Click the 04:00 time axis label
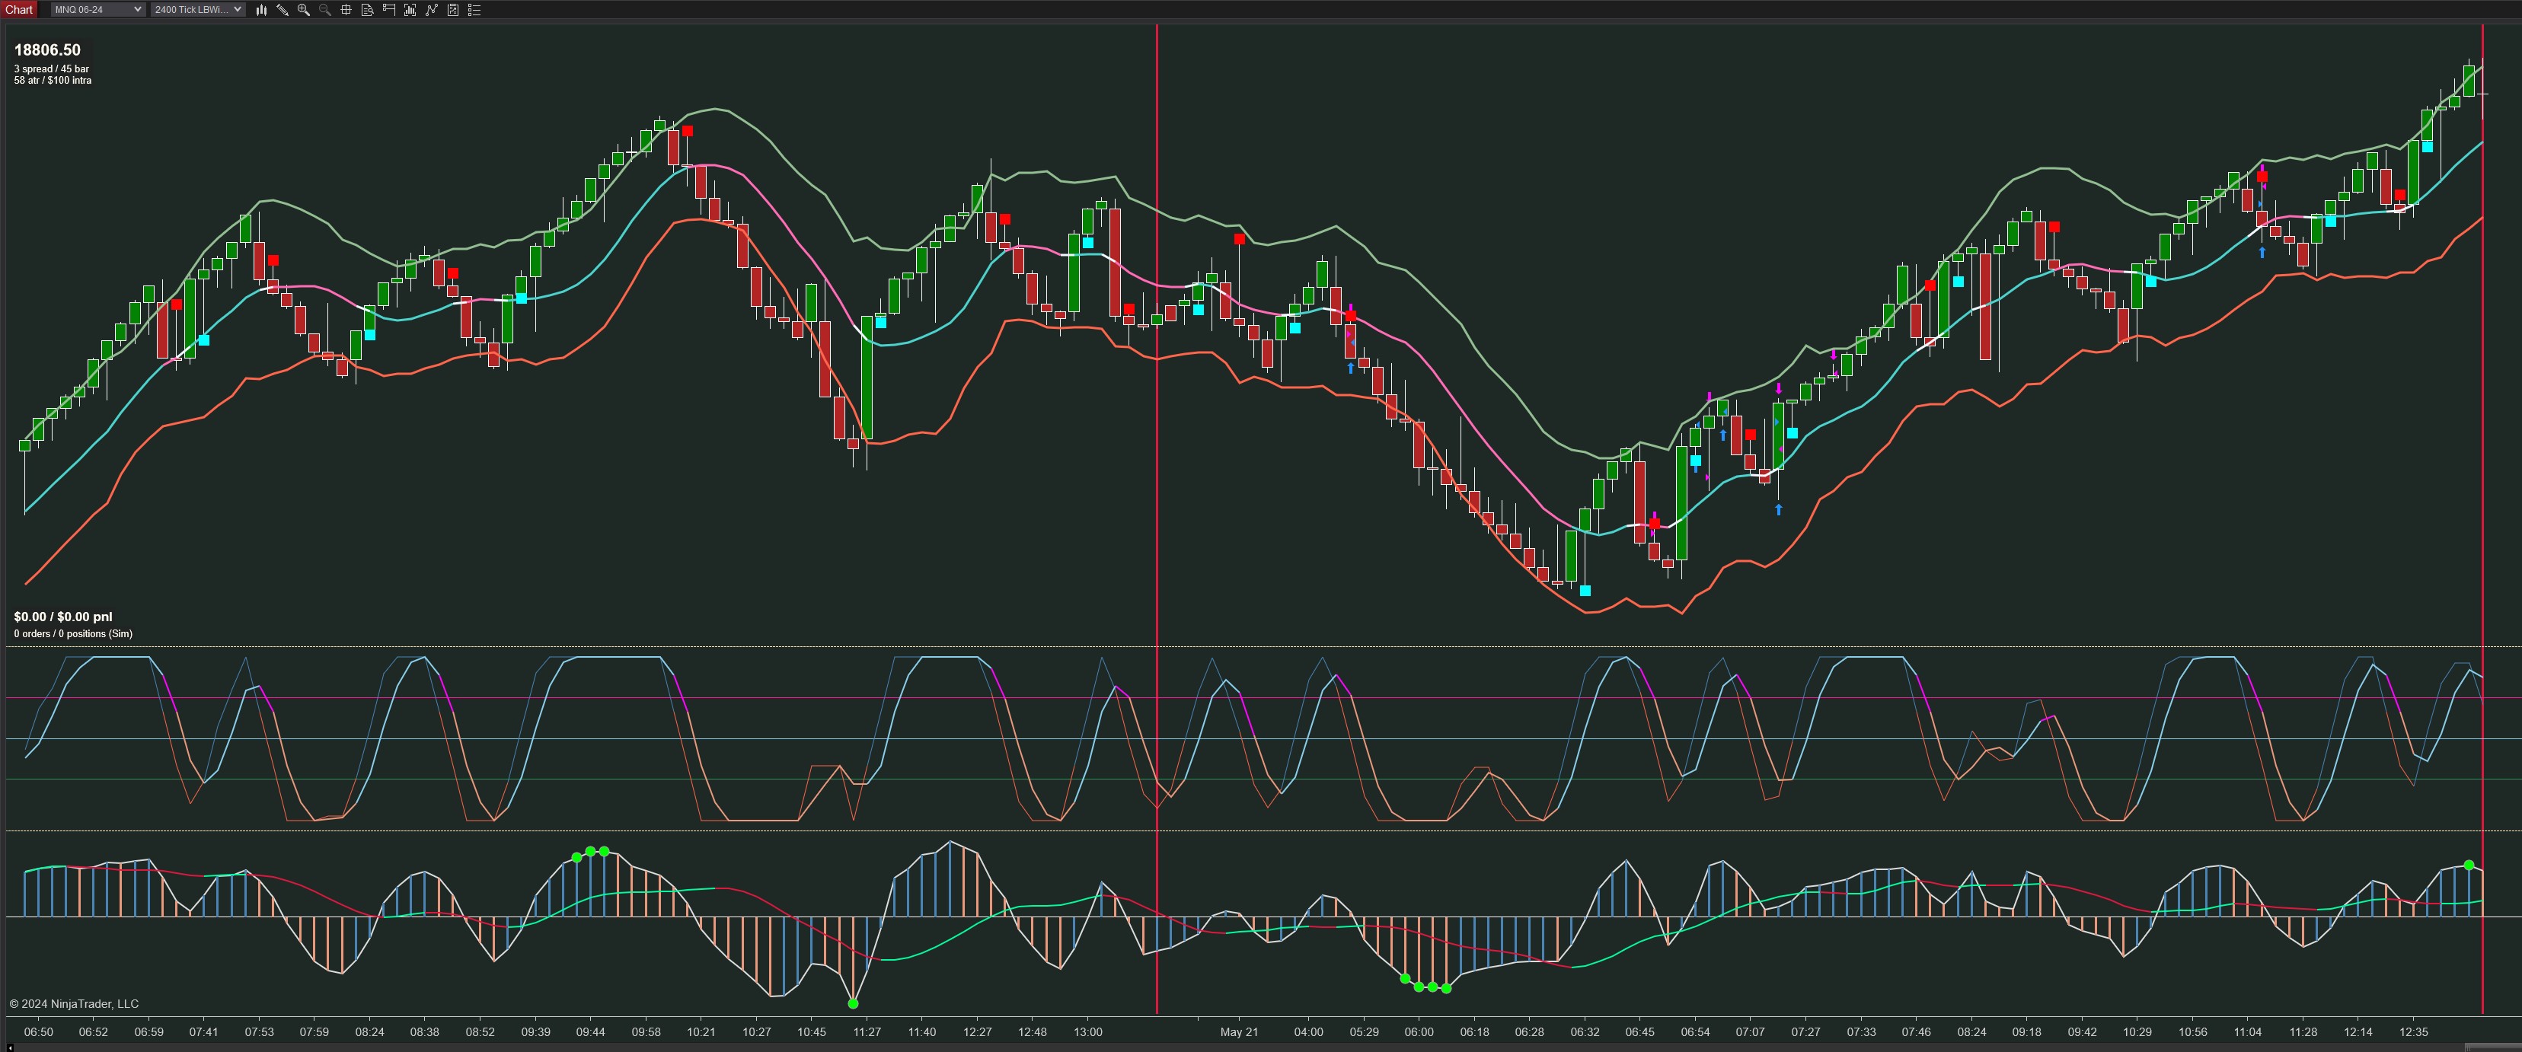 click(x=1308, y=1031)
